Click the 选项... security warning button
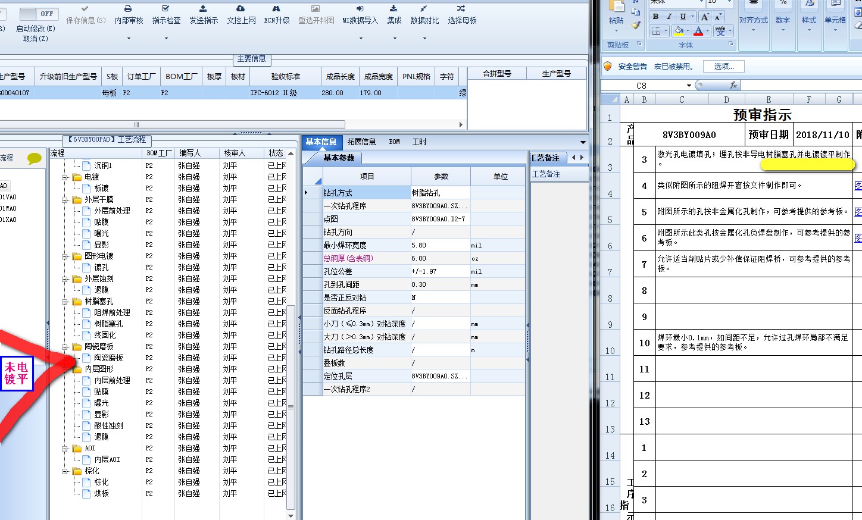The image size is (862, 520). pos(724,66)
